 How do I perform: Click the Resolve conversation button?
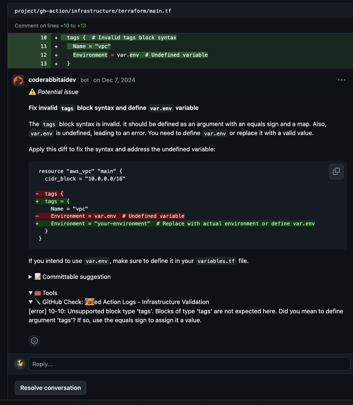point(50,388)
